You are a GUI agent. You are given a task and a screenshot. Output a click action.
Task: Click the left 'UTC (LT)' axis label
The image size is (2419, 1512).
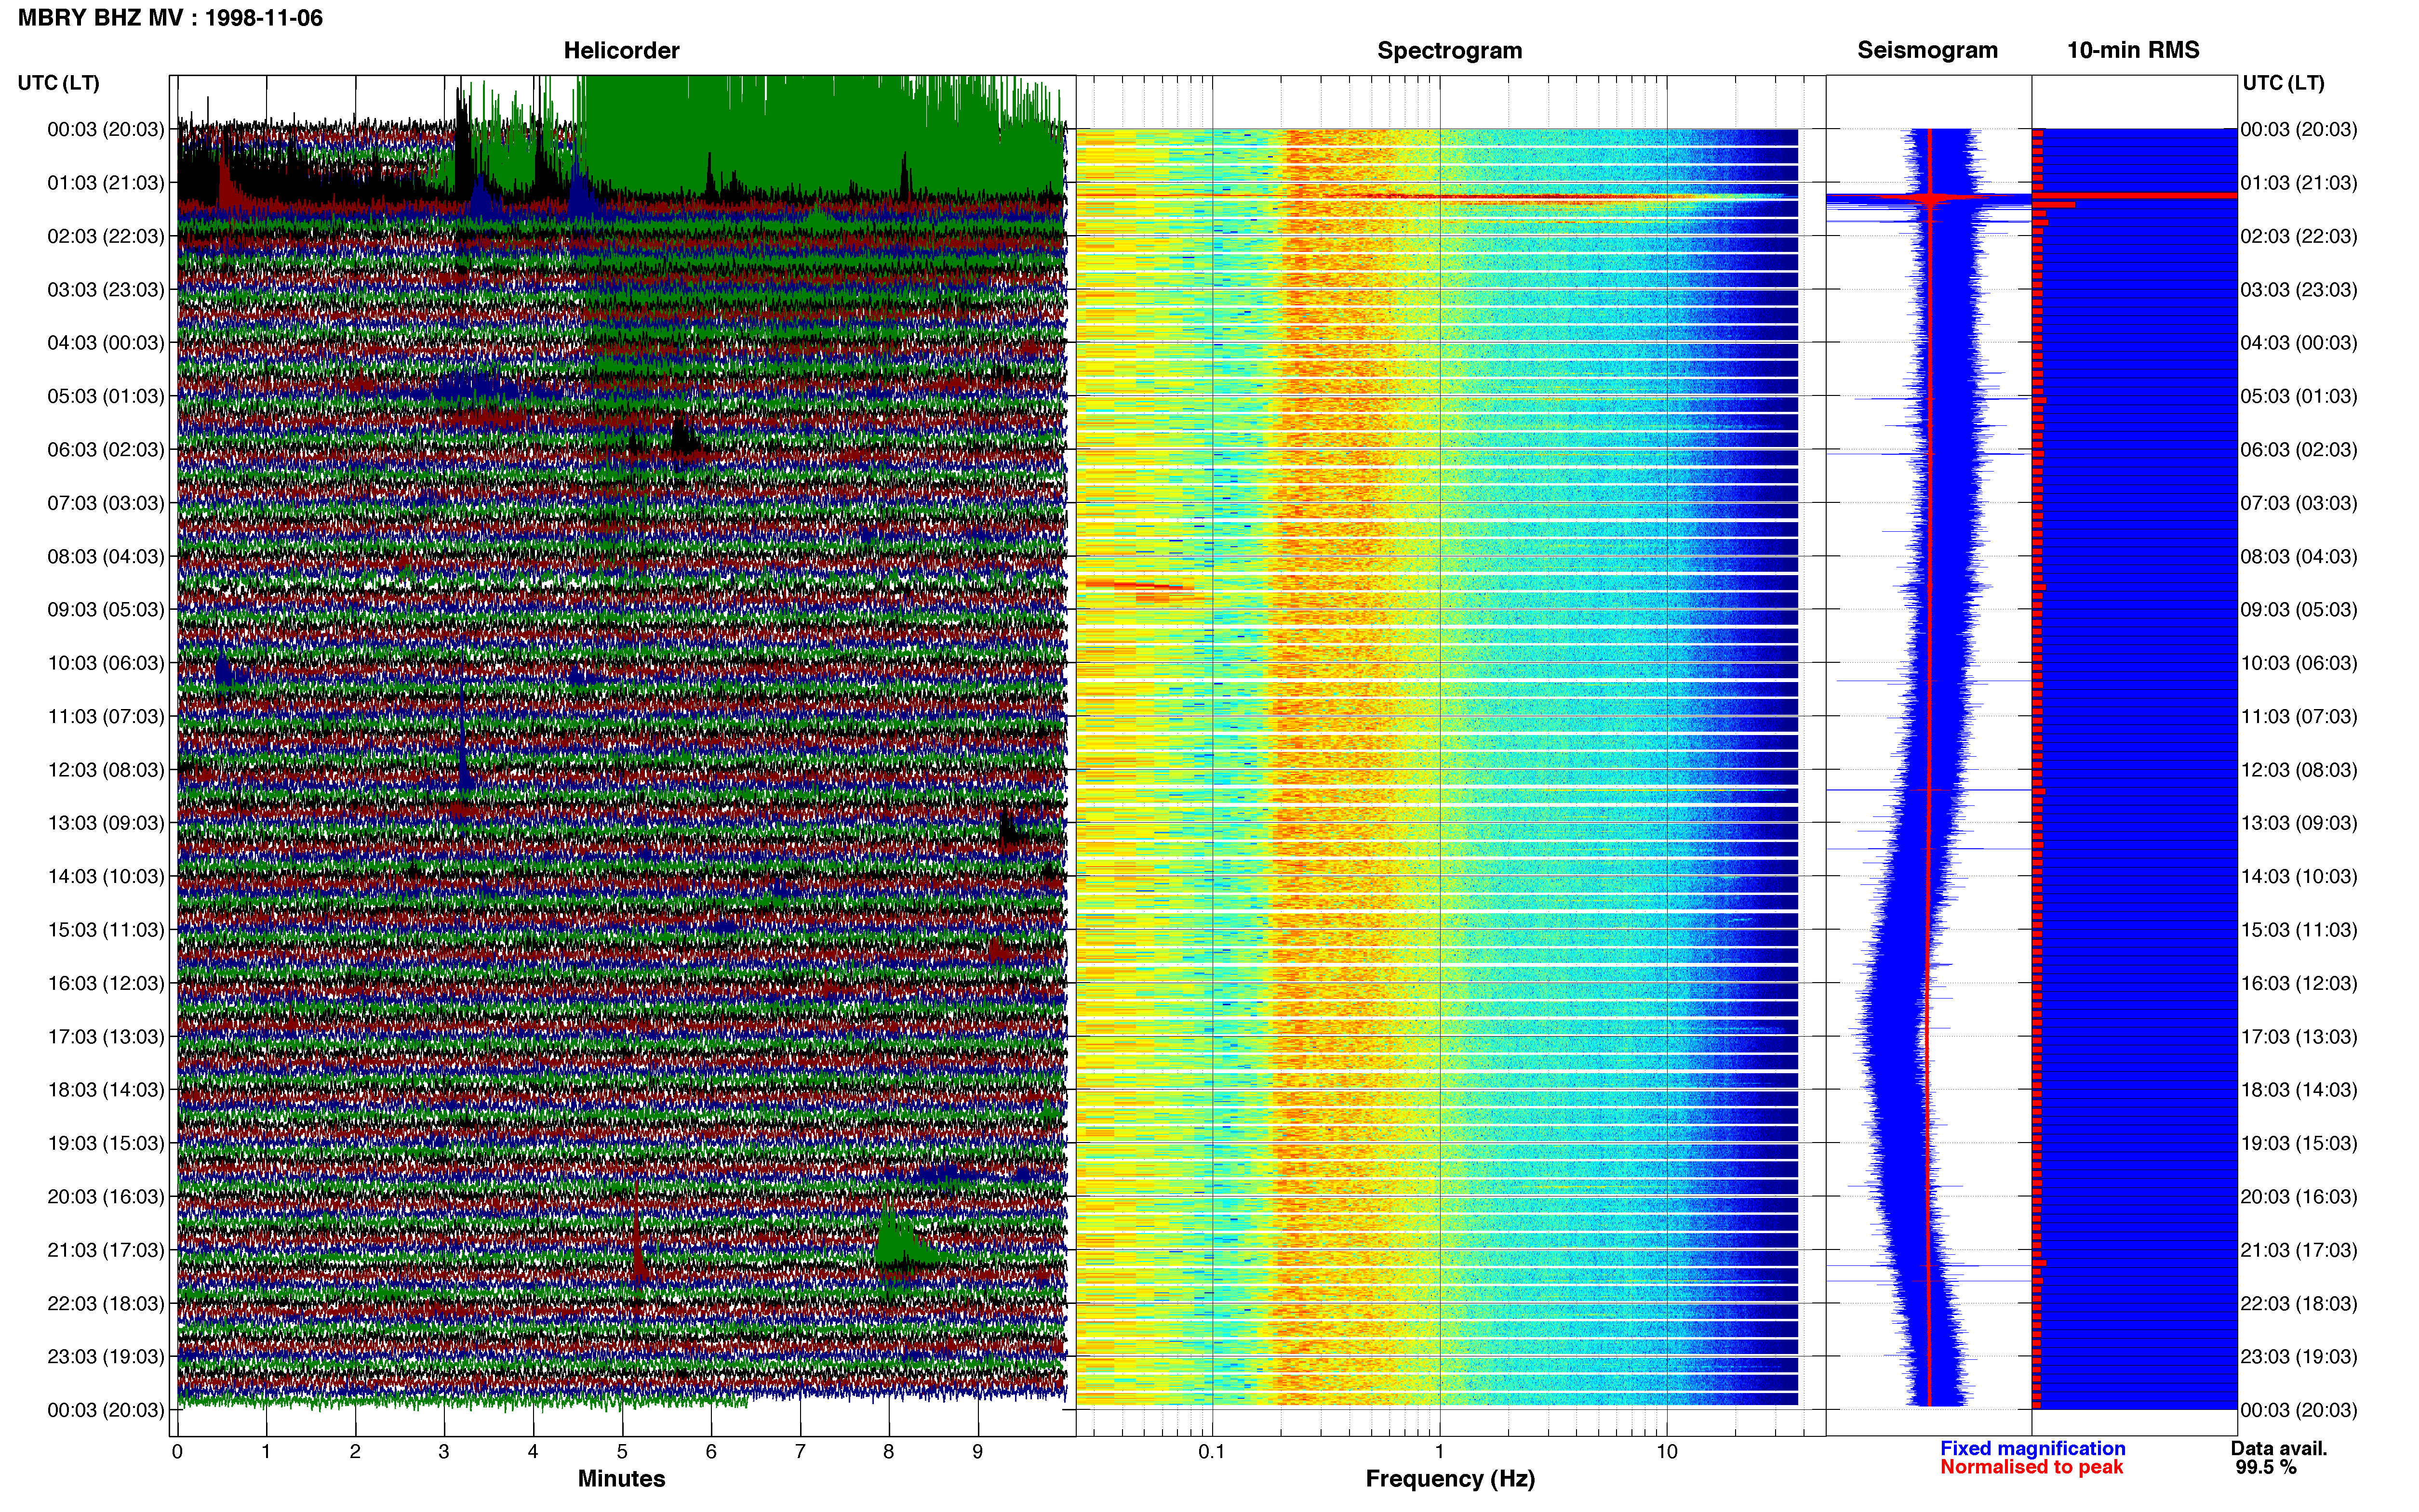point(59,83)
